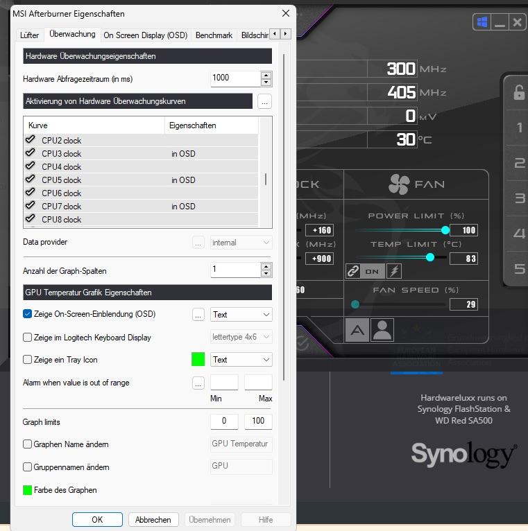Viewport: 528px width, 531px height.
Task: Click the alarm Max value field
Action: [x=258, y=383]
